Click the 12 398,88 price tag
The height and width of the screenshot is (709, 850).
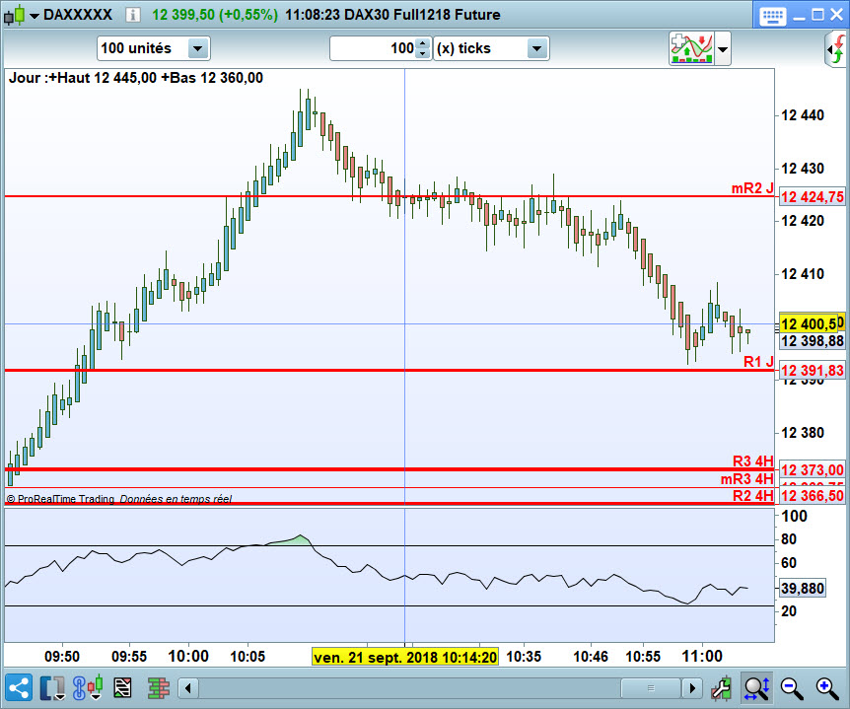(x=813, y=341)
